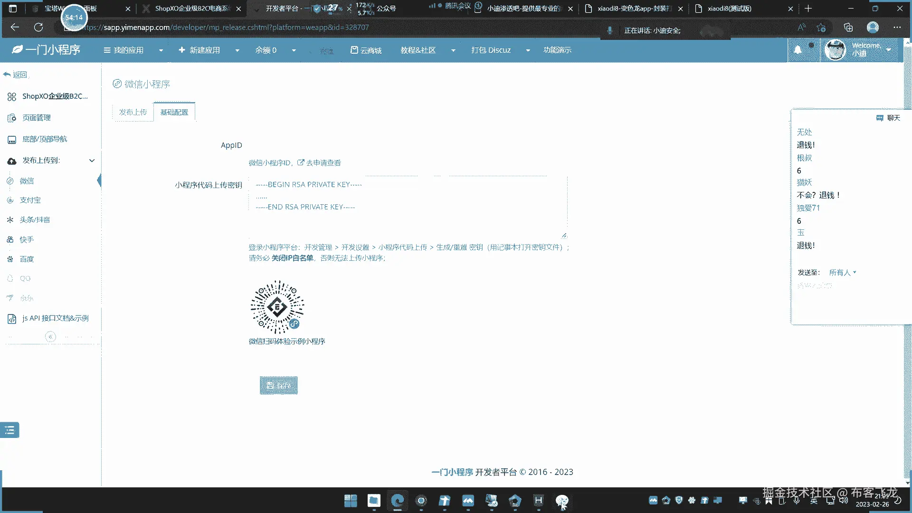912x513 pixels.
Task: Open Edge browser in Windows taskbar
Action: (397, 501)
